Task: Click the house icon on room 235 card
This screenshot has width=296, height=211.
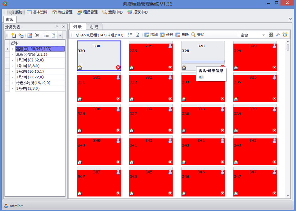Action: pyautogui.click(x=132, y=67)
